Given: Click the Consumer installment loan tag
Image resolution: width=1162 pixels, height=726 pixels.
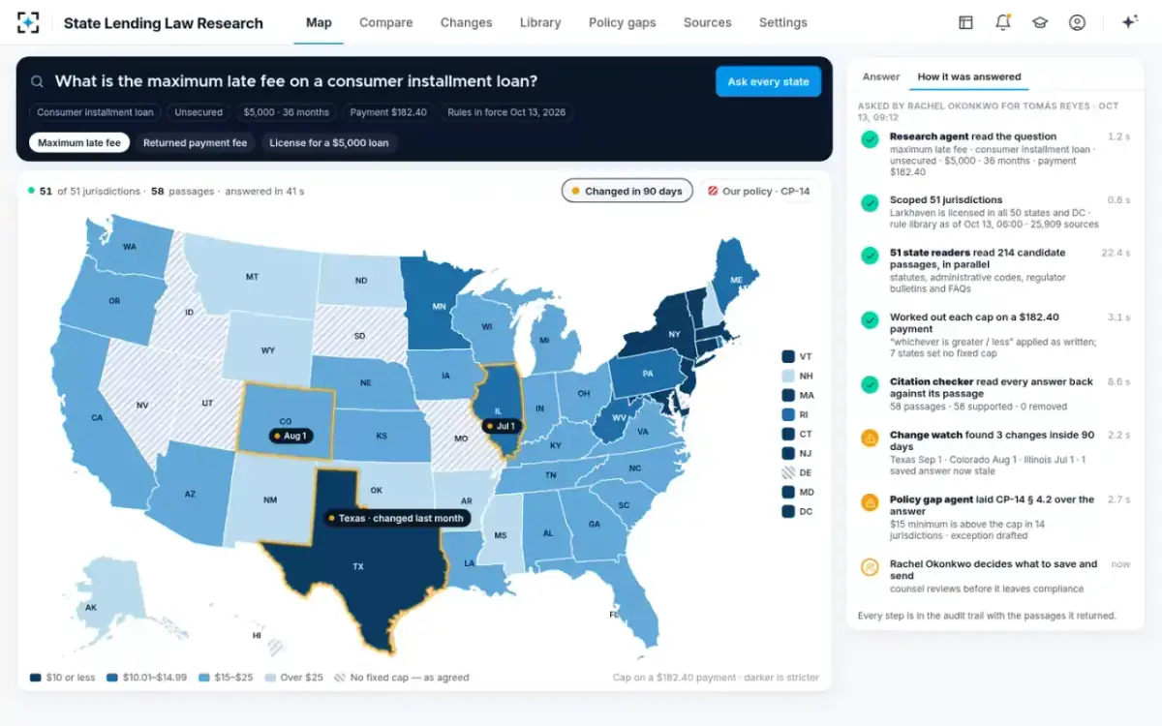Looking at the screenshot, I should coord(95,112).
